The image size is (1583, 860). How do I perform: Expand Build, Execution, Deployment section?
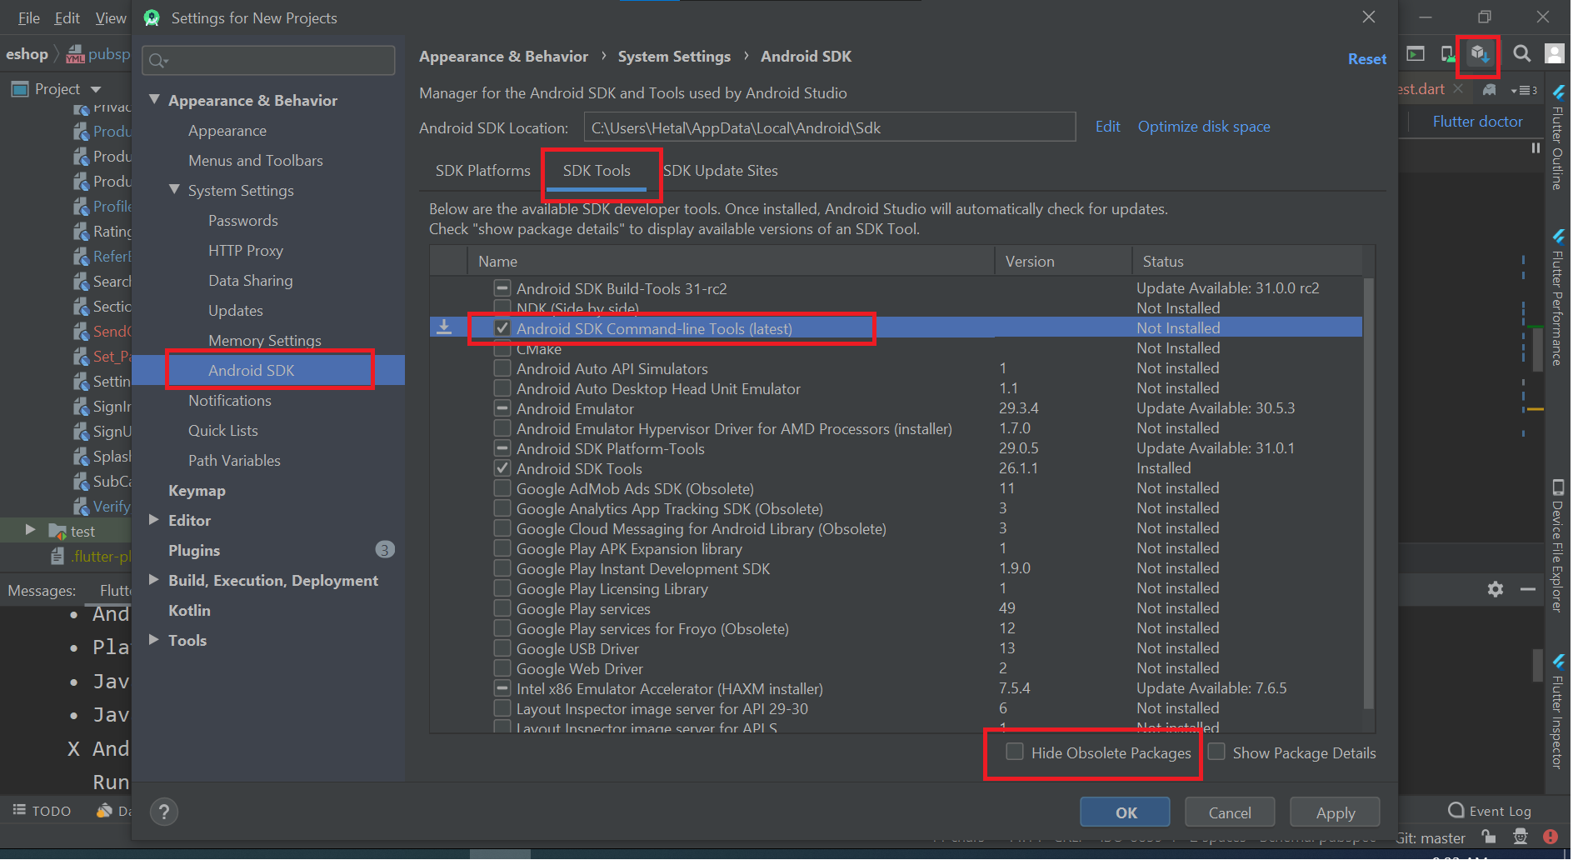154,580
